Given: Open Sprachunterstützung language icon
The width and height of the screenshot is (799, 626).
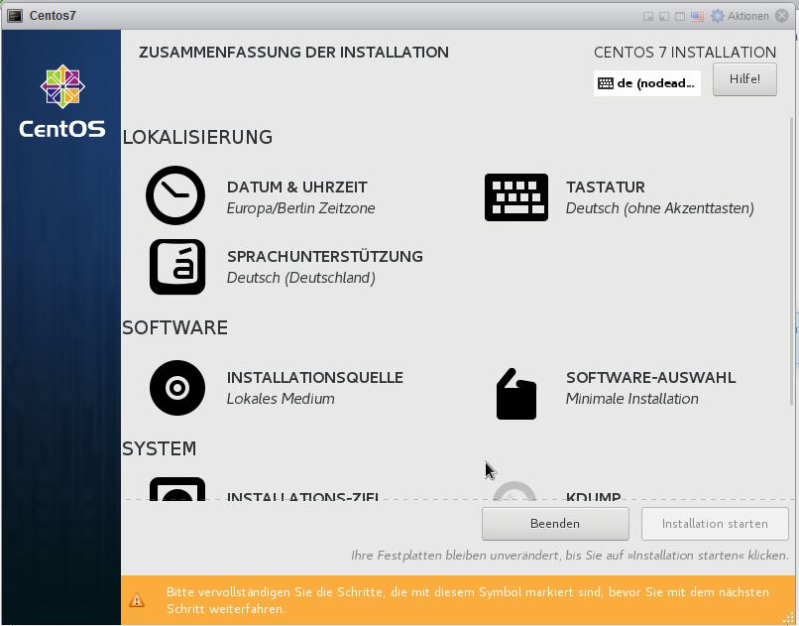Looking at the screenshot, I should (x=177, y=267).
